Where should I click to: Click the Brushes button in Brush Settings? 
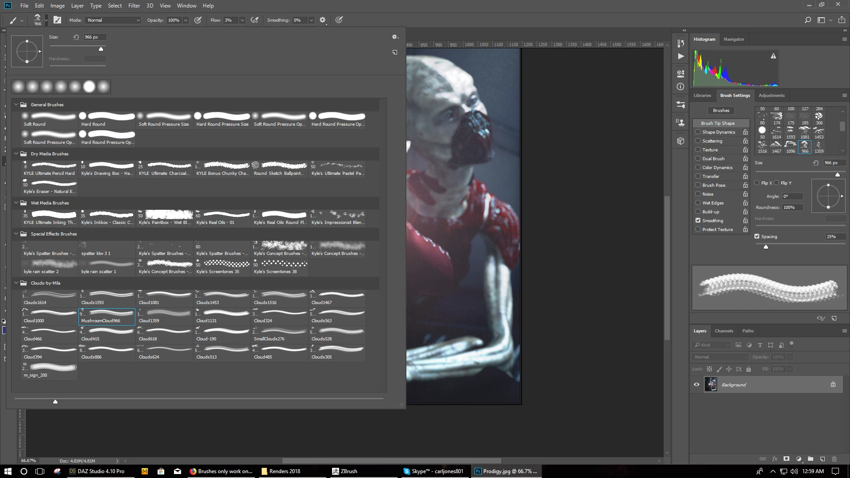pyautogui.click(x=721, y=111)
